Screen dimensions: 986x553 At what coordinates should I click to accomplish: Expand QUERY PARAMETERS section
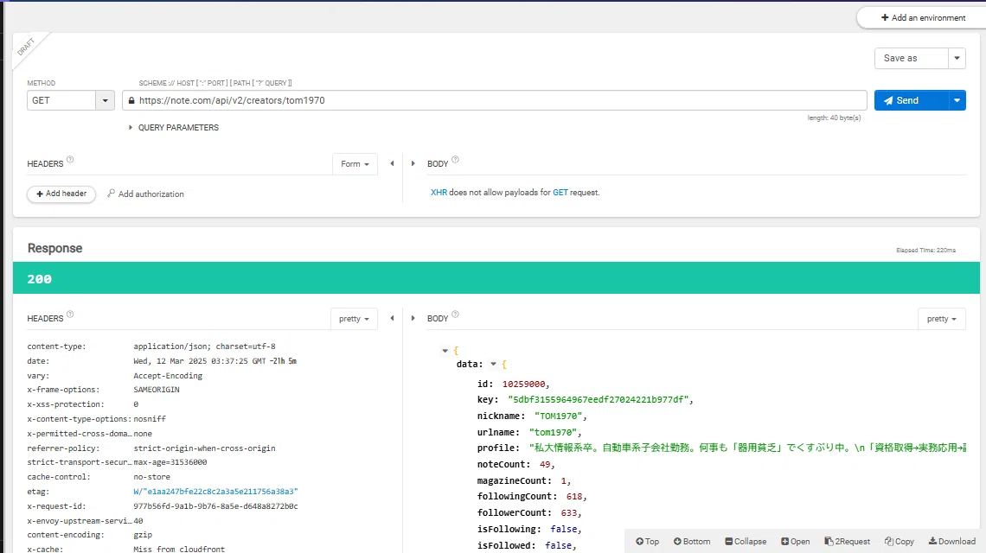pos(174,128)
